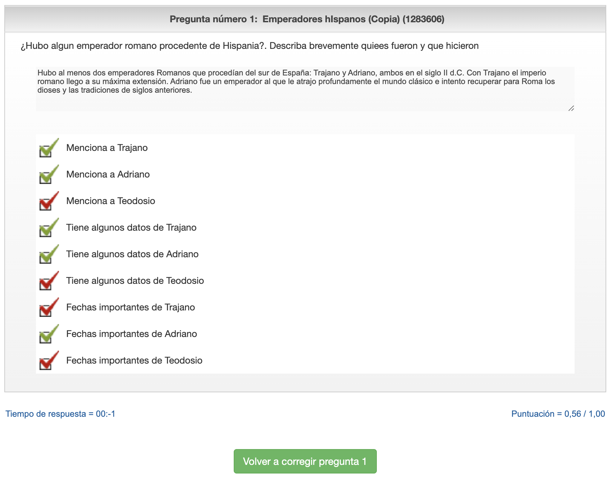Click the 'Puntuación = 0,56 / 1,00' text
Viewport: 612px width, 485px height.
tap(558, 414)
